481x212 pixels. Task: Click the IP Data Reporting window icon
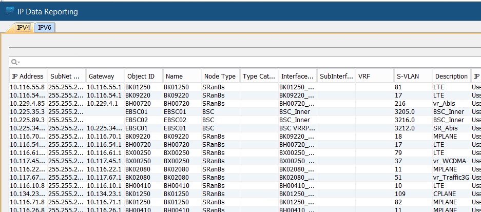point(10,11)
